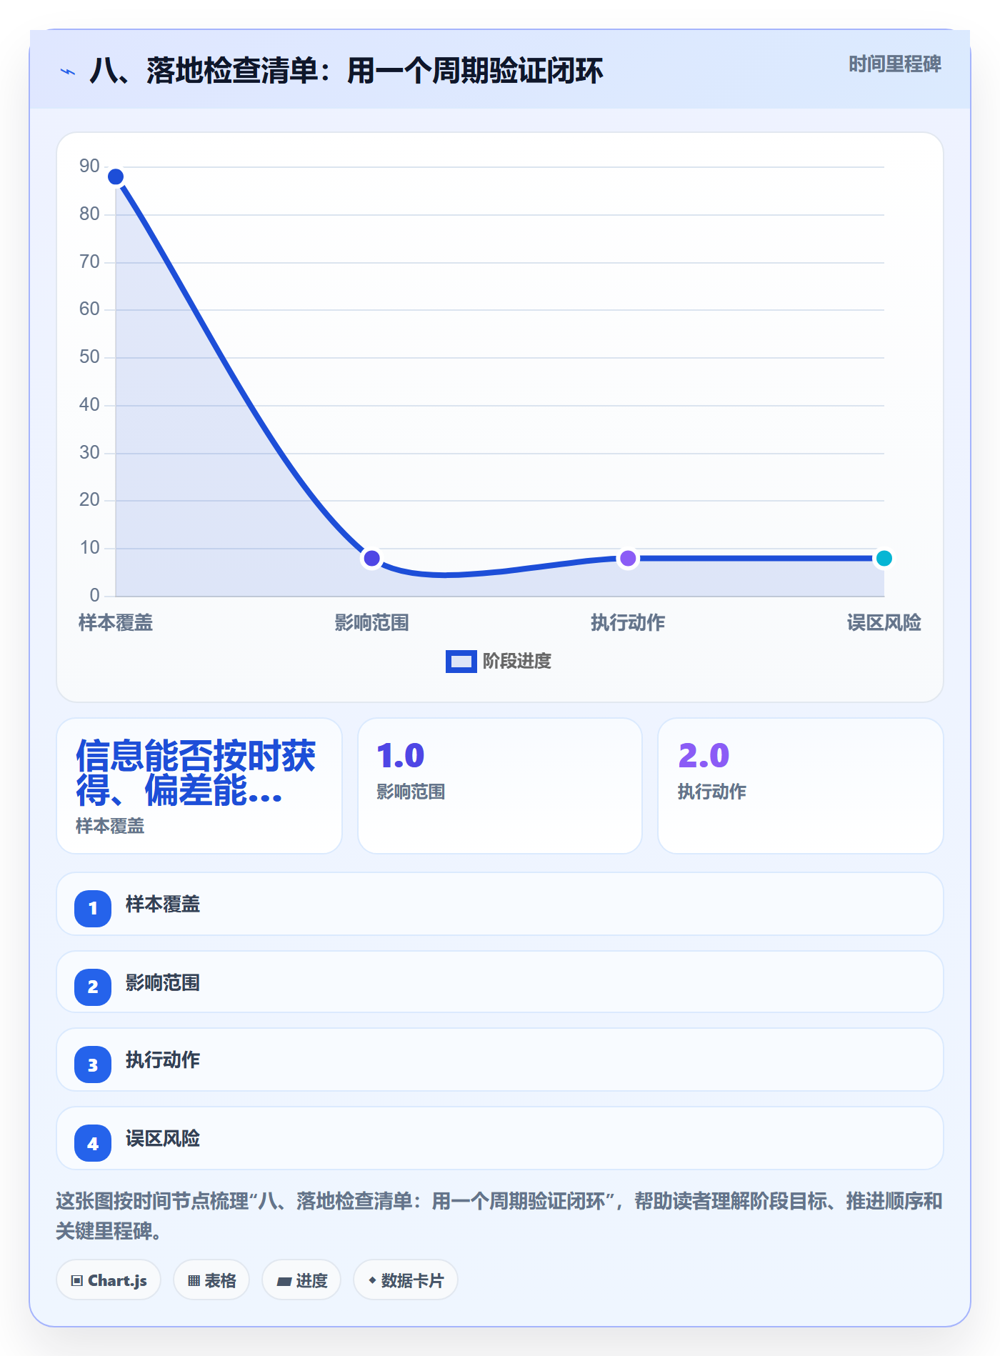This screenshot has width=1000, height=1356.
Task: Click the number 2 badge for 影响范围
Action: pyautogui.click(x=93, y=987)
